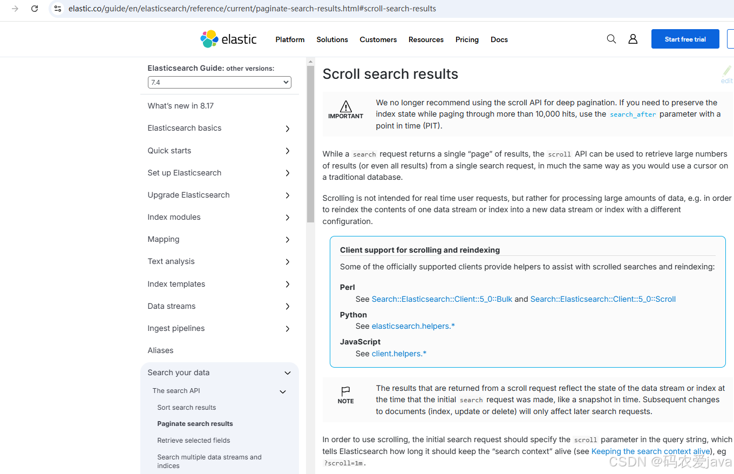This screenshot has width=734, height=474.
Task: Open Search your data section
Action: pos(179,373)
